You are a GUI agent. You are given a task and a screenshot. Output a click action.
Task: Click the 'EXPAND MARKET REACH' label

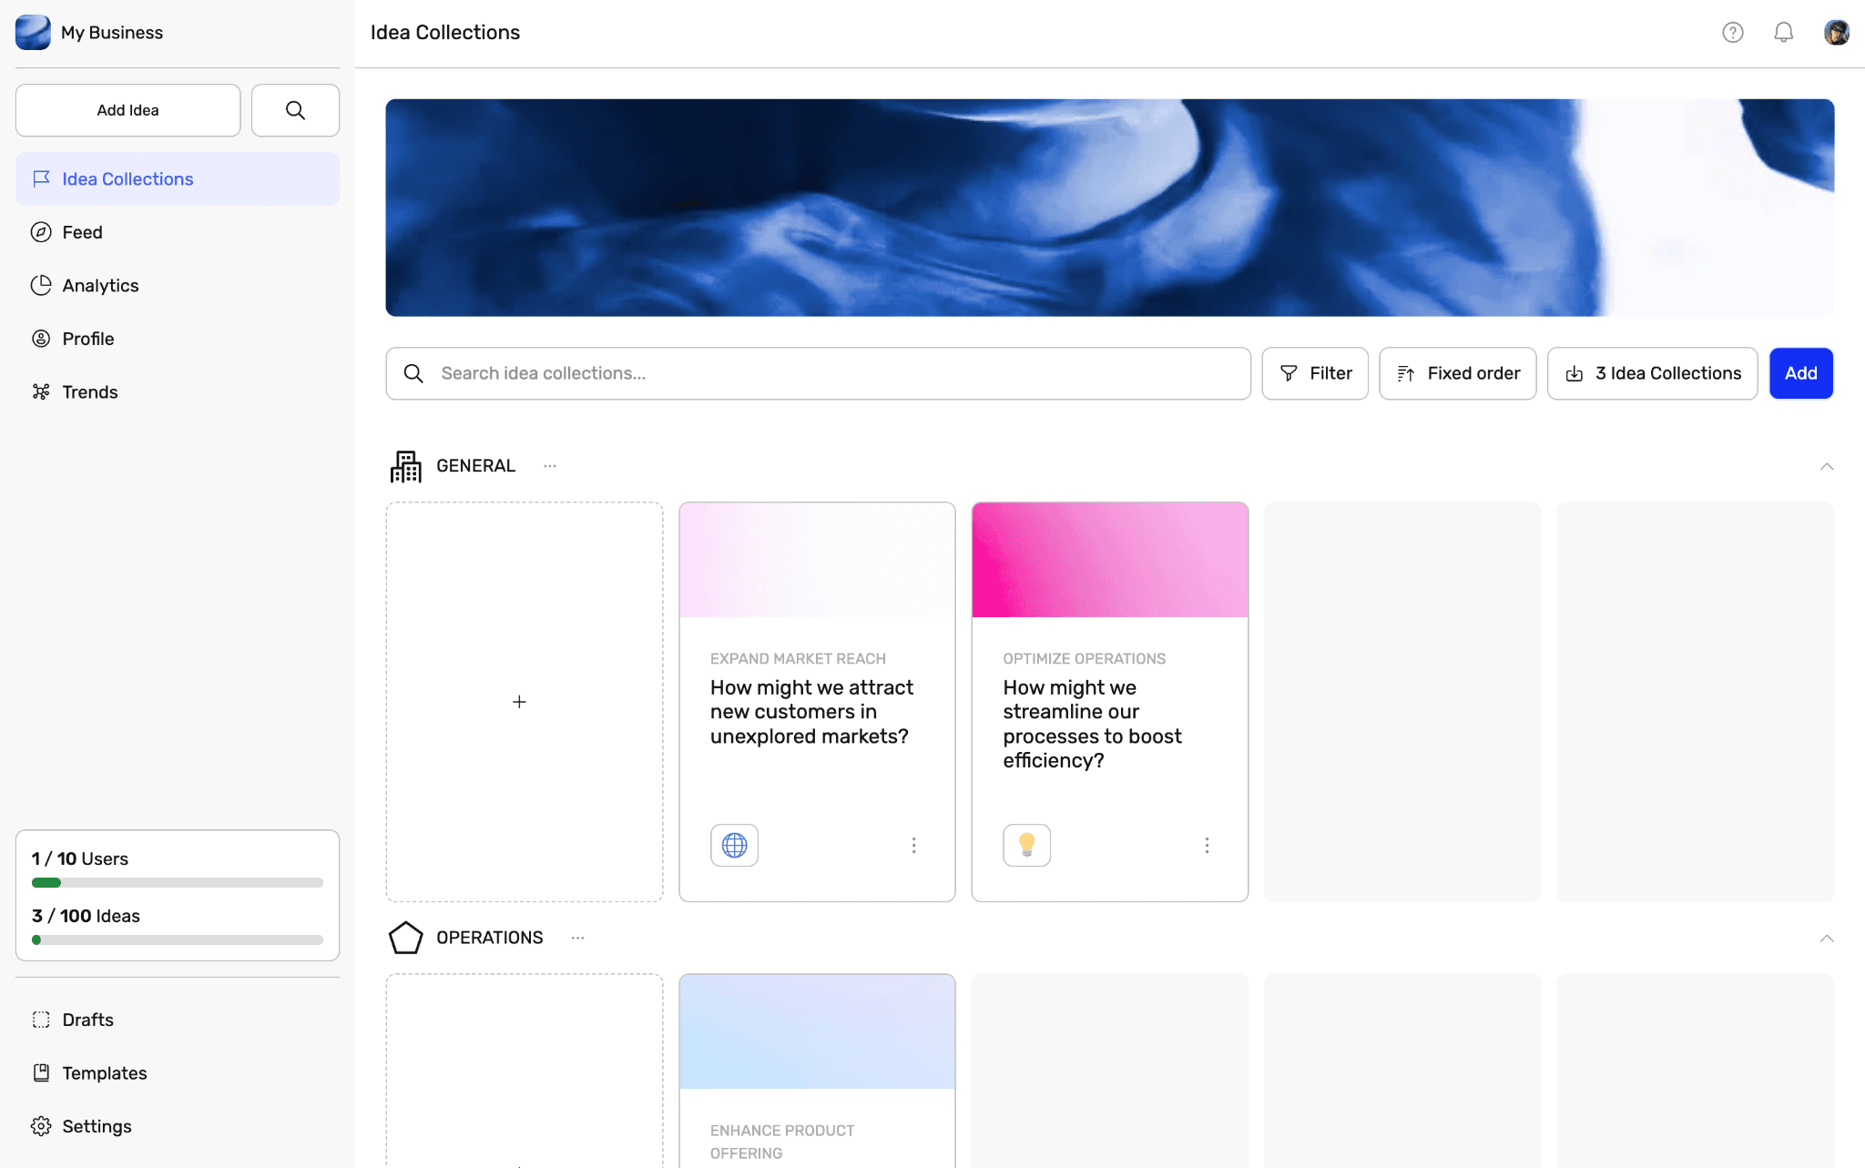click(x=798, y=658)
